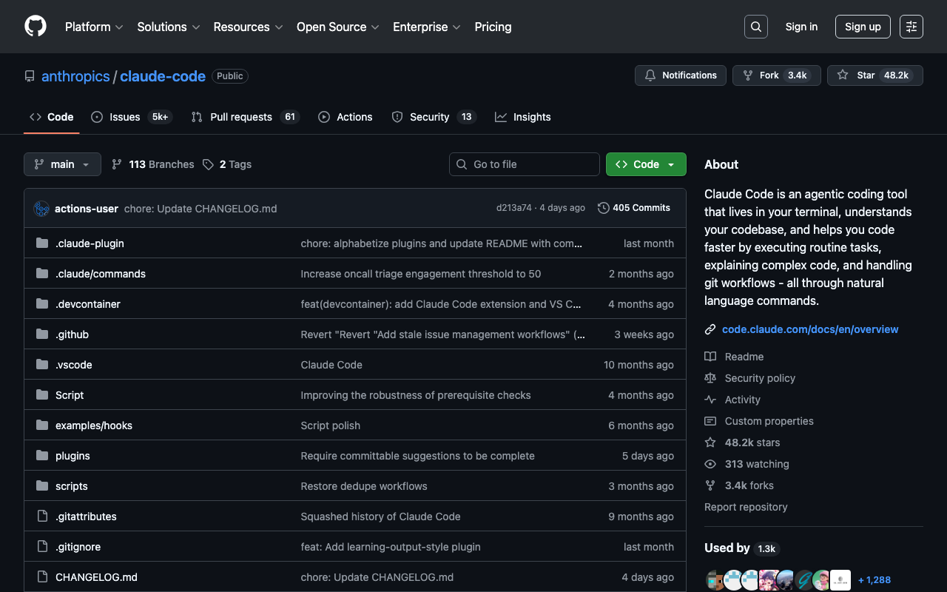Star the claude-code repository
The height and width of the screenshot is (592, 947).
pyautogui.click(x=857, y=75)
